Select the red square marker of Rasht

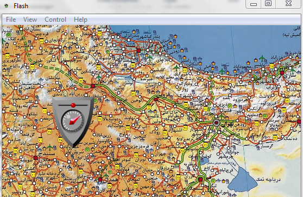tap(138, 51)
